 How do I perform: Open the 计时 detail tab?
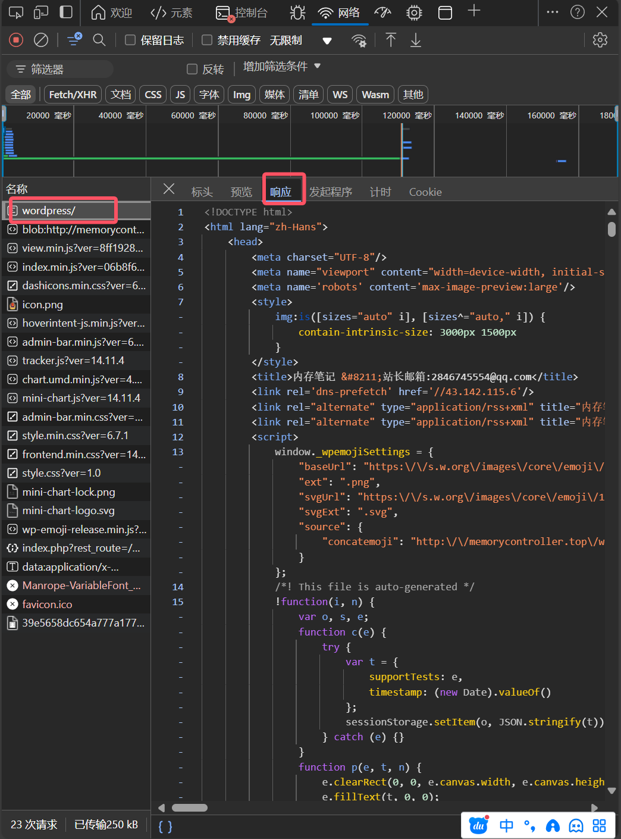click(381, 192)
